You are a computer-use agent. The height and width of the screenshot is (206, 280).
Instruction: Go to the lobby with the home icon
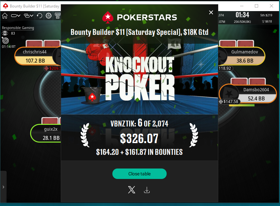pos(5,16)
